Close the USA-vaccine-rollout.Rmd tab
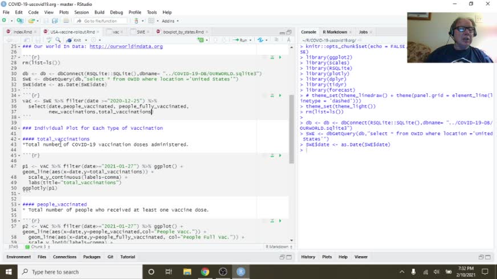Image resolution: width=497 pixels, height=279 pixels. coord(98,32)
